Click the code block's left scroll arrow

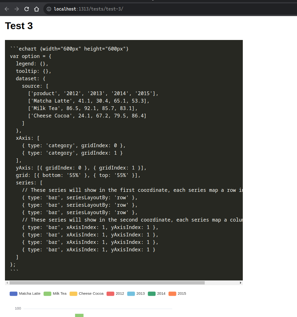coord(7,283)
